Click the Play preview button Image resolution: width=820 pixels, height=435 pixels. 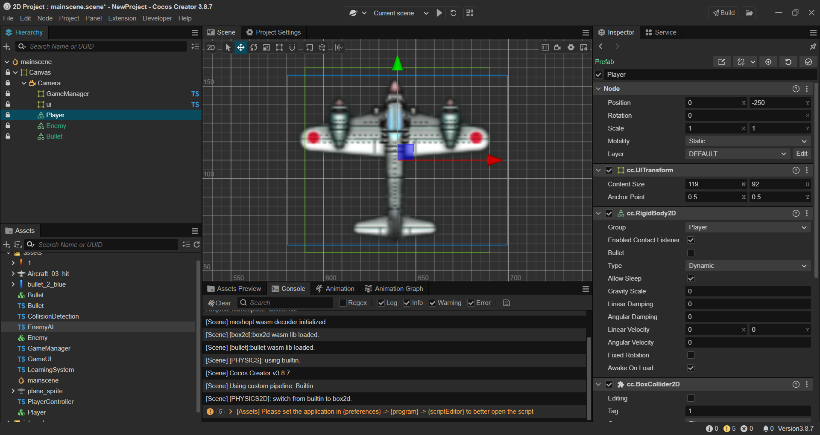pyautogui.click(x=439, y=13)
